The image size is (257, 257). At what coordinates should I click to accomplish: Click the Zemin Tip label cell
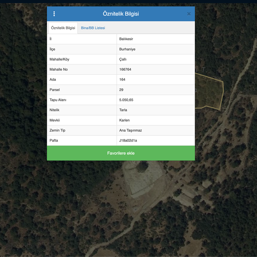tap(81, 130)
